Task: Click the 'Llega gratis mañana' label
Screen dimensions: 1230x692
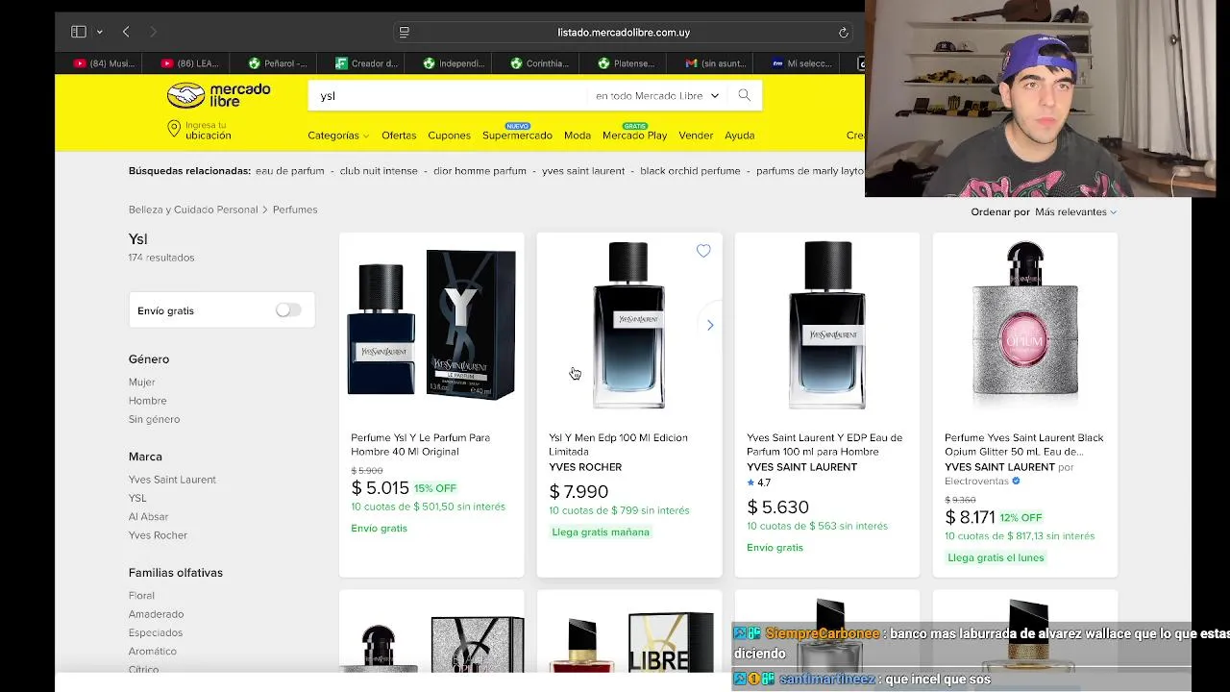Action: (x=601, y=531)
